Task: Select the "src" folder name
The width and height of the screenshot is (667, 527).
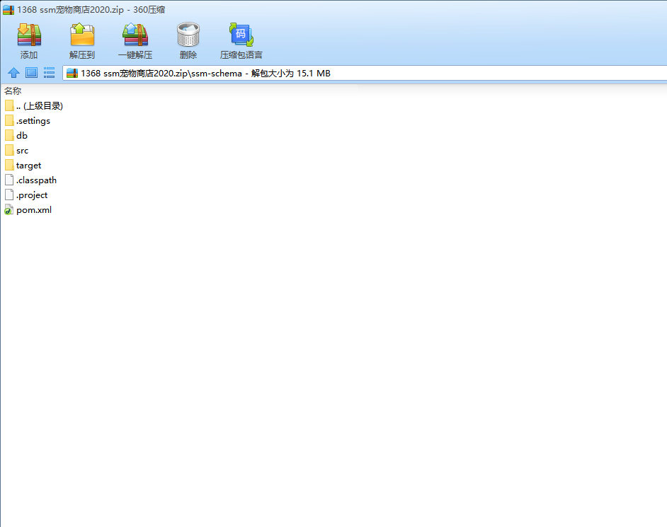Action: tap(22, 151)
